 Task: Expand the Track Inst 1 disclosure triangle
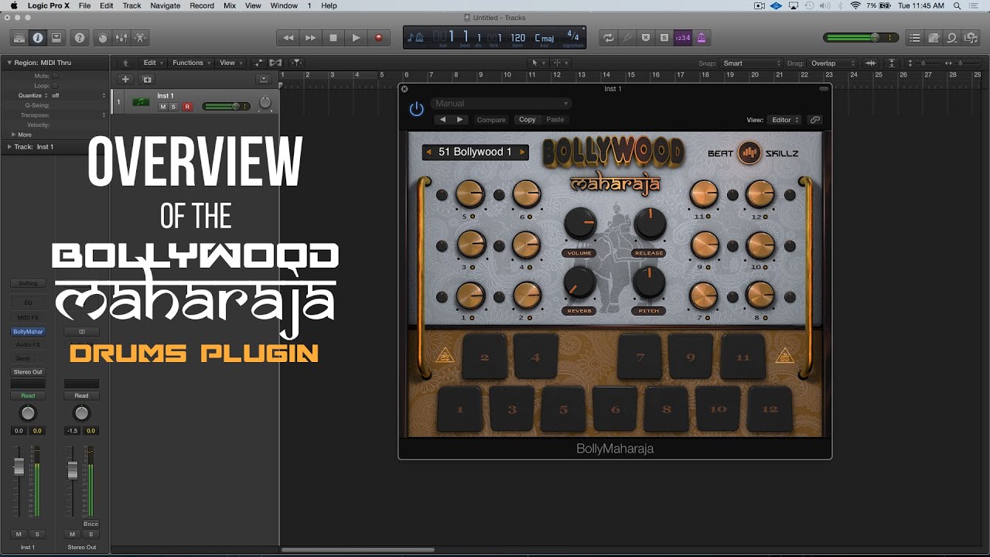pos(9,146)
